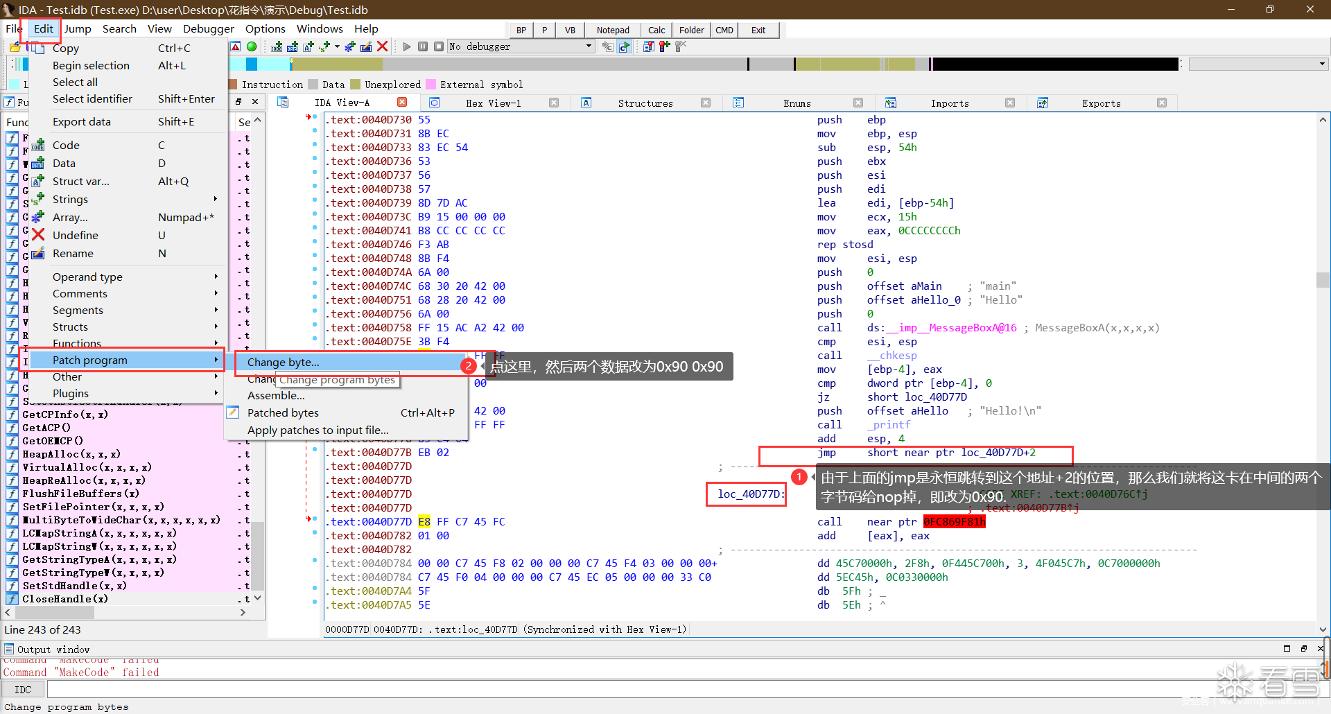
Task: Switch to the Exports tab
Action: click(1101, 103)
